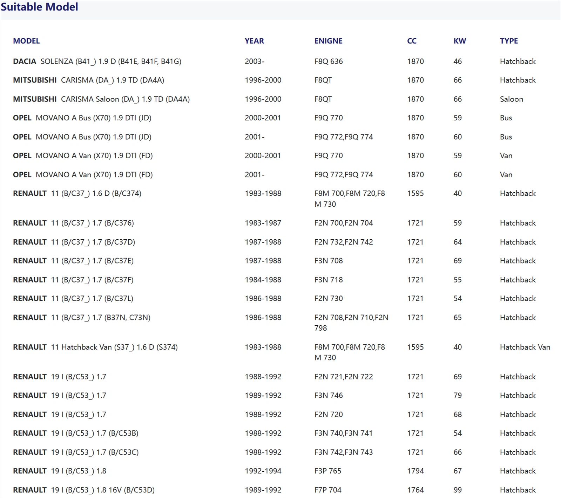Click engine code F3N 708
561x498 pixels.
click(x=329, y=261)
